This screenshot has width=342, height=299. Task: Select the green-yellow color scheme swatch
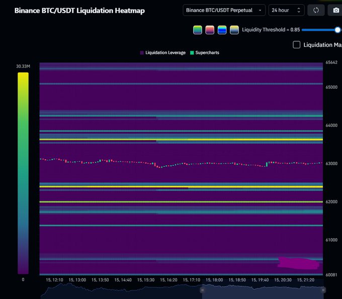198,30
